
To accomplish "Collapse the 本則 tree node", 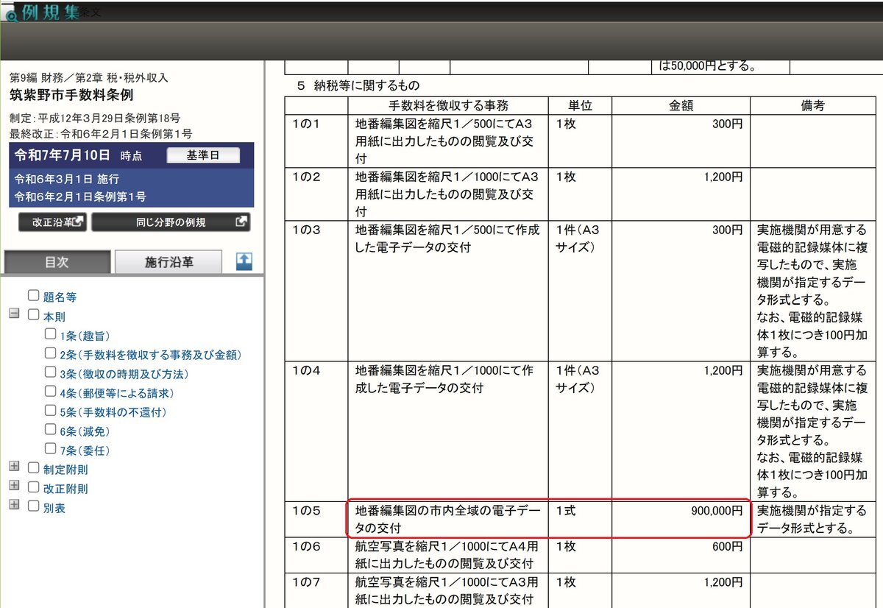I will (x=13, y=313).
